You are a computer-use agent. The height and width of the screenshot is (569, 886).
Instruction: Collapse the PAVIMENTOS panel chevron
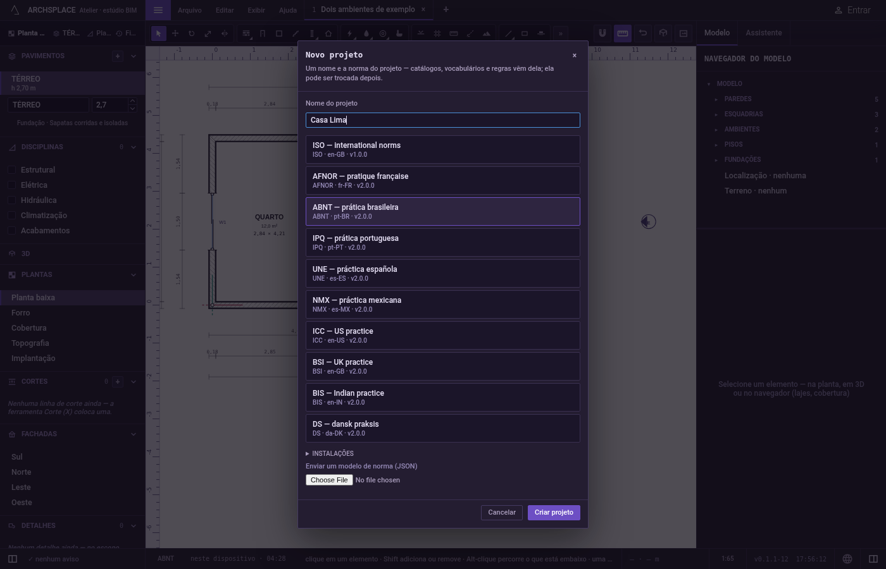[x=134, y=56]
